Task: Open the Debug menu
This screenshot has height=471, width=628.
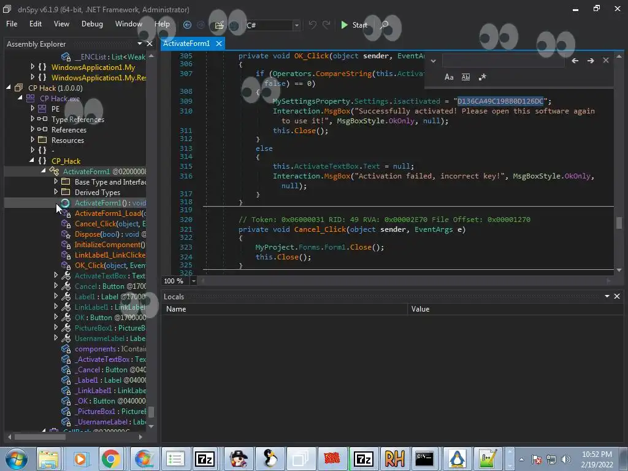Action: point(92,24)
